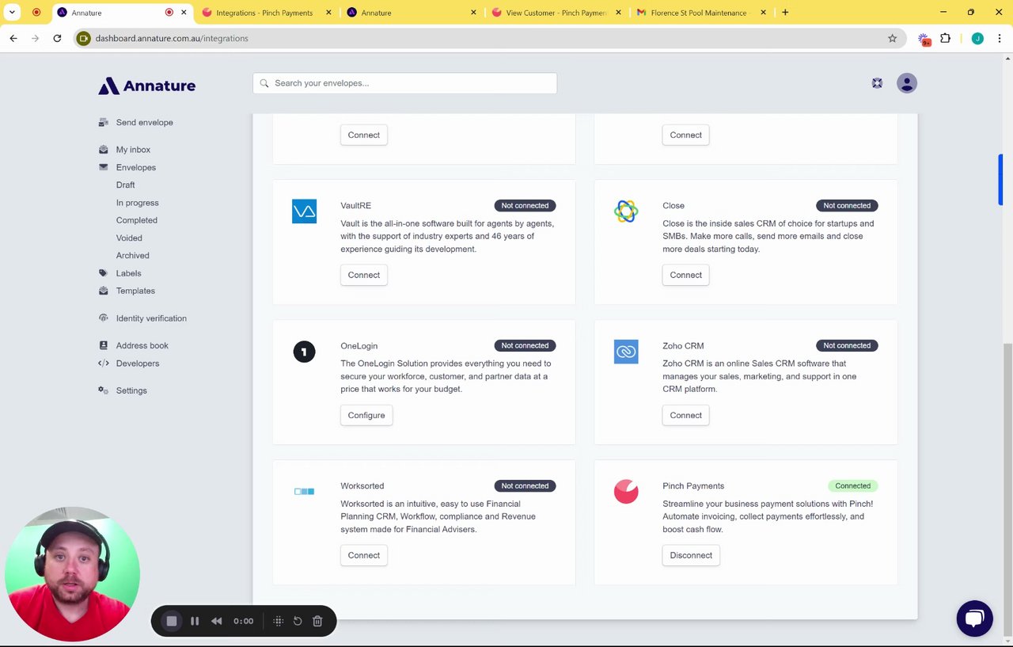Viewport: 1013px width, 647px height.
Task: Click the My inbox tray icon
Action: pyautogui.click(x=103, y=150)
